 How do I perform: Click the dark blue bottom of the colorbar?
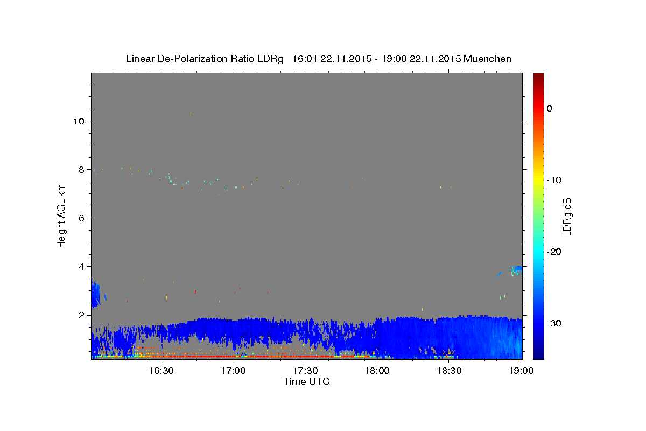click(x=538, y=355)
